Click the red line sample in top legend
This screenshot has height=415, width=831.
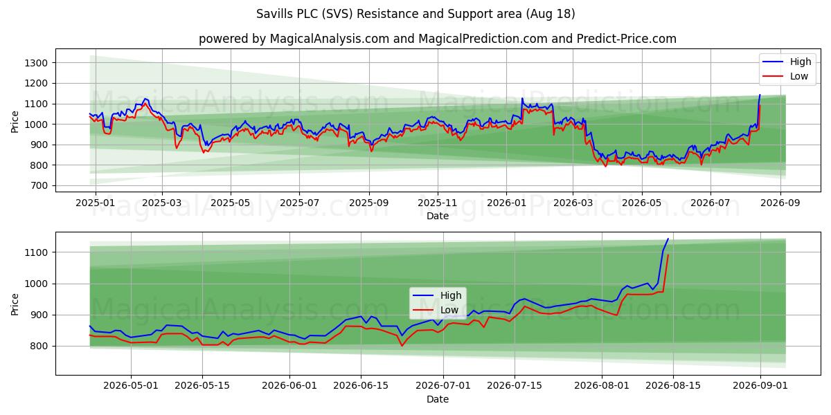tap(774, 77)
